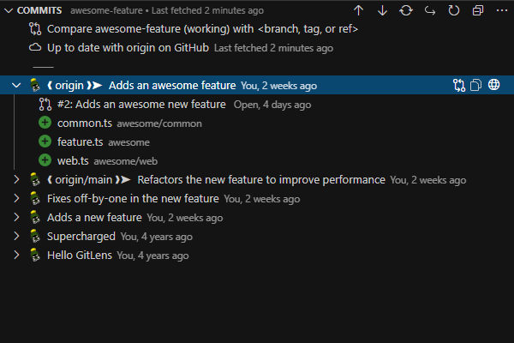
Task: Copy the selected commit via copy icon
Action: (476, 85)
